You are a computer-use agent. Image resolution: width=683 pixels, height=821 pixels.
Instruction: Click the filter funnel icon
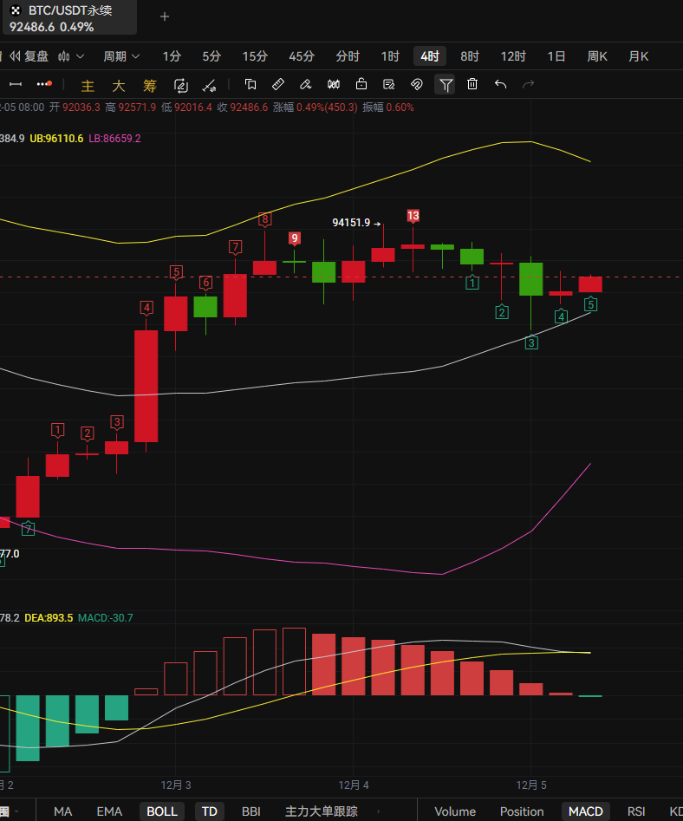point(446,84)
